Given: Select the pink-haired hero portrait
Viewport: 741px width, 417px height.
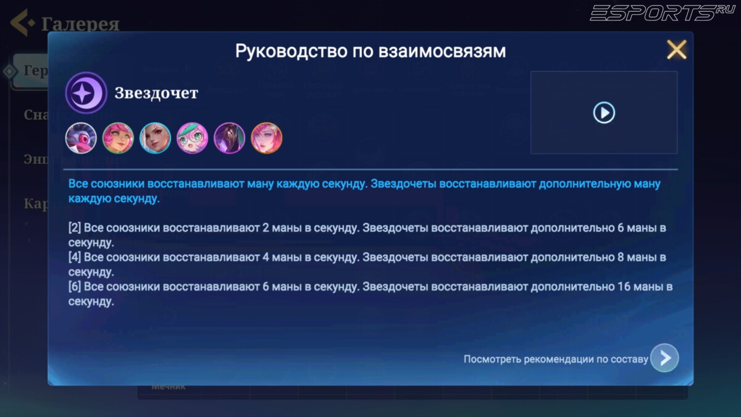Looking at the screenshot, I should [x=117, y=137].
